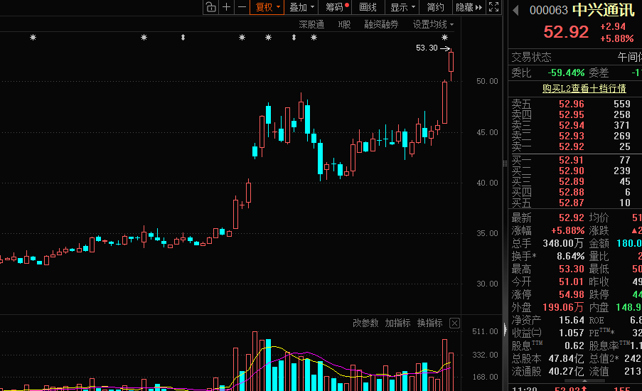The width and height of the screenshot is (642, 391).
Task: Click the lock icon in chart toolbar
Action: coord(210,7)
